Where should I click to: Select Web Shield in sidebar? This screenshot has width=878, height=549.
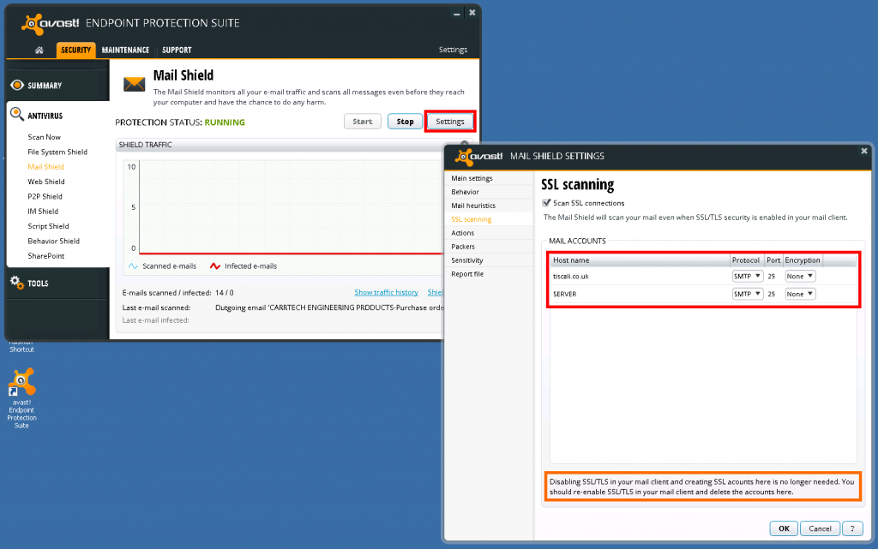click(x=46, y=182)
